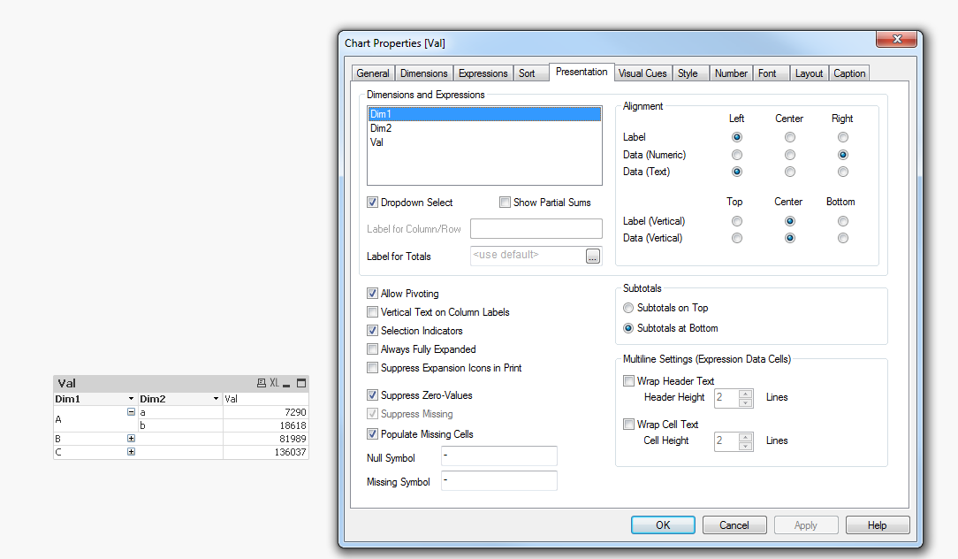The height and width of the screenshot is (559, 958).
Task: Select Dim2 in Dimensions and Expressions list
Action: (381, 128)
